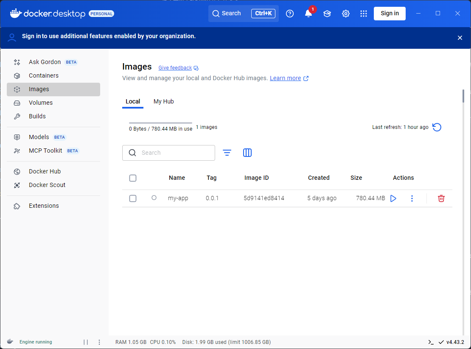Open the Learning center icon
The height and width of the screenshot is (349, 471).
(327, 14)
